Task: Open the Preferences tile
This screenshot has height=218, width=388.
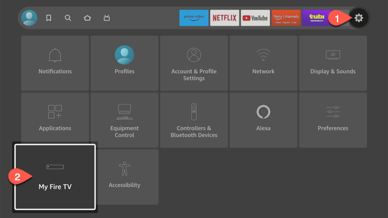Action: [333, 120]
